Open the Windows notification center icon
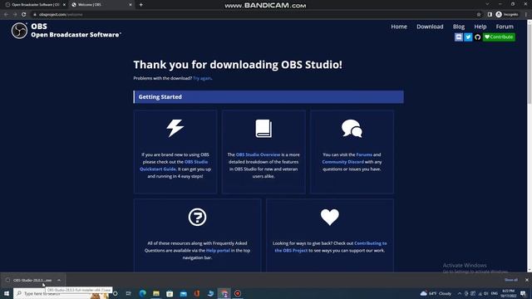Viewport: 532px width, 299px height. (523, 293)
